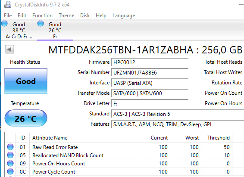Click the Transfer Mode field SATA/600
The height and width of the screenshot is (177, 244).
[150, 93]
